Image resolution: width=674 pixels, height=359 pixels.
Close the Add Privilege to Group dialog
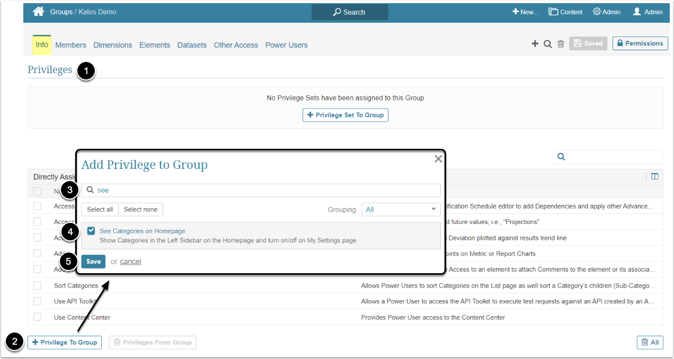[x=438, y=158]
